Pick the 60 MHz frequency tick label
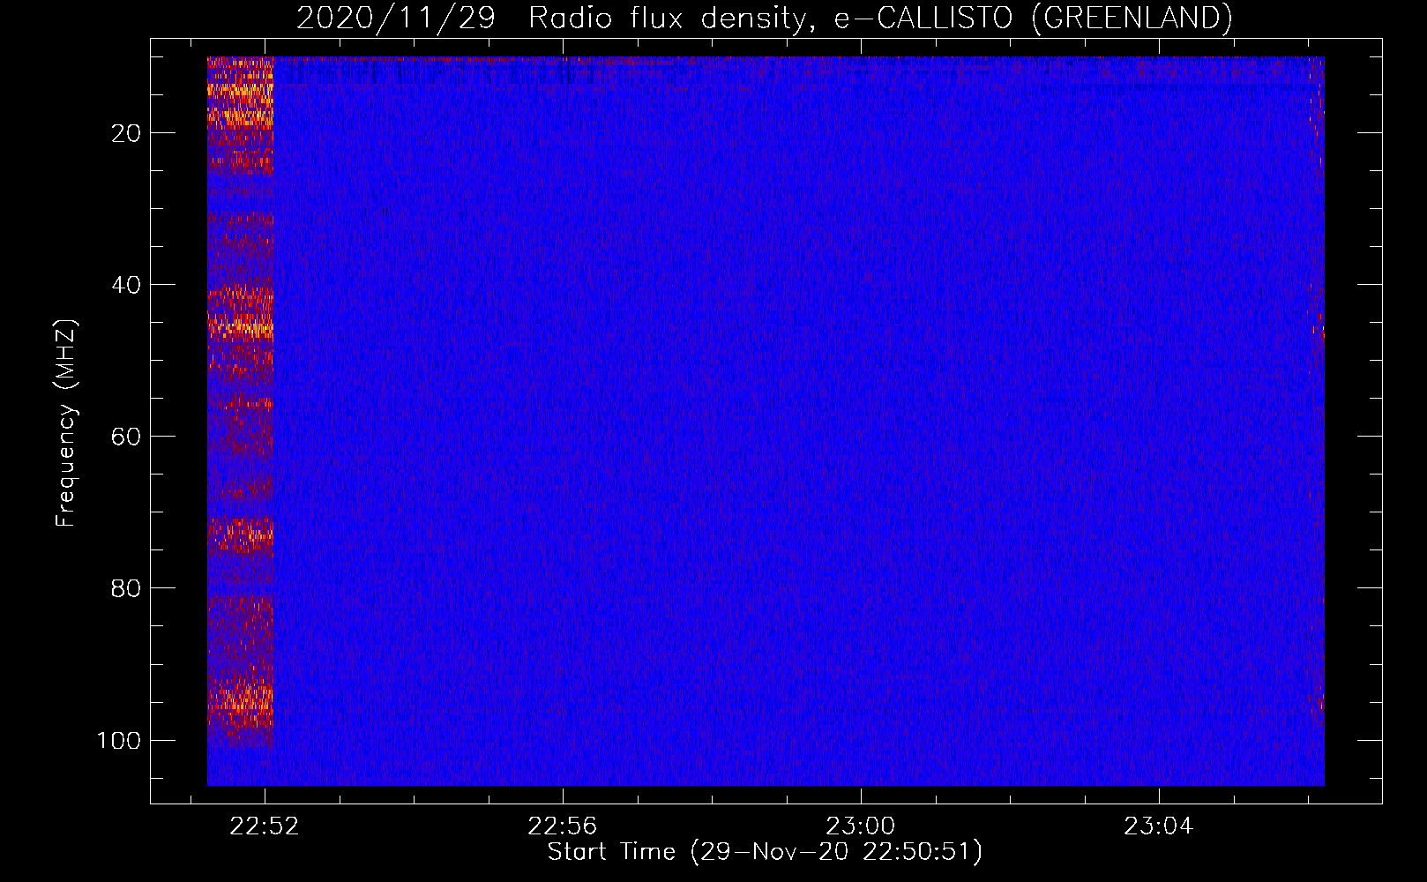The width and height of the screenshot is (1427, 882). (x=126, y=437)
